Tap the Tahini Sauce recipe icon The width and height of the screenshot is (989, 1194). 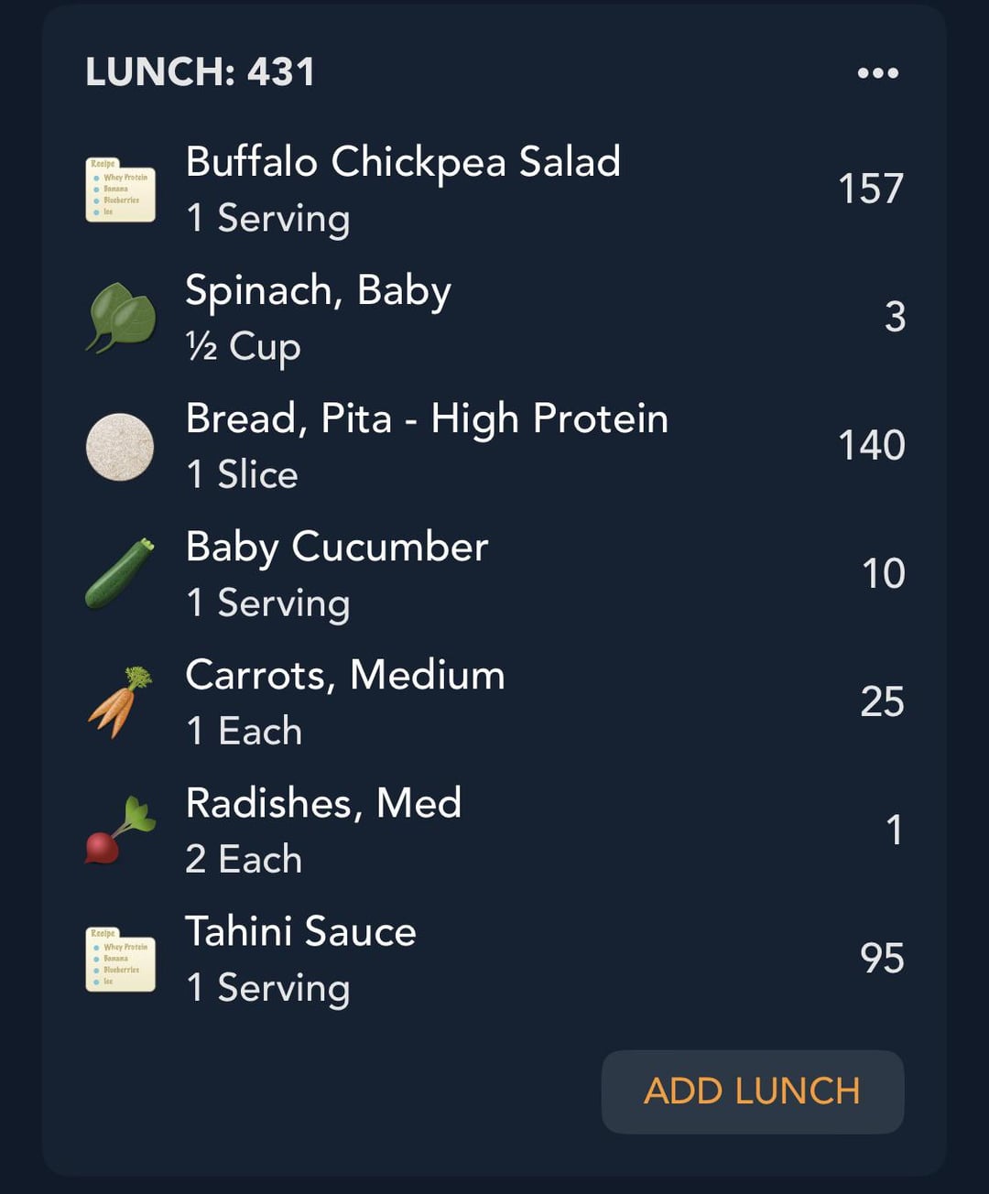click(120, 959)
